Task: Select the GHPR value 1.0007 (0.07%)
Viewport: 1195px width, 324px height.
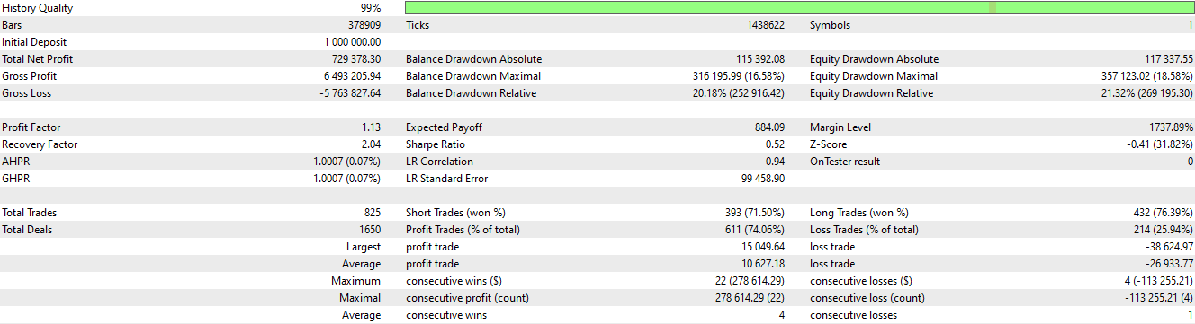Action: [346, 179]
